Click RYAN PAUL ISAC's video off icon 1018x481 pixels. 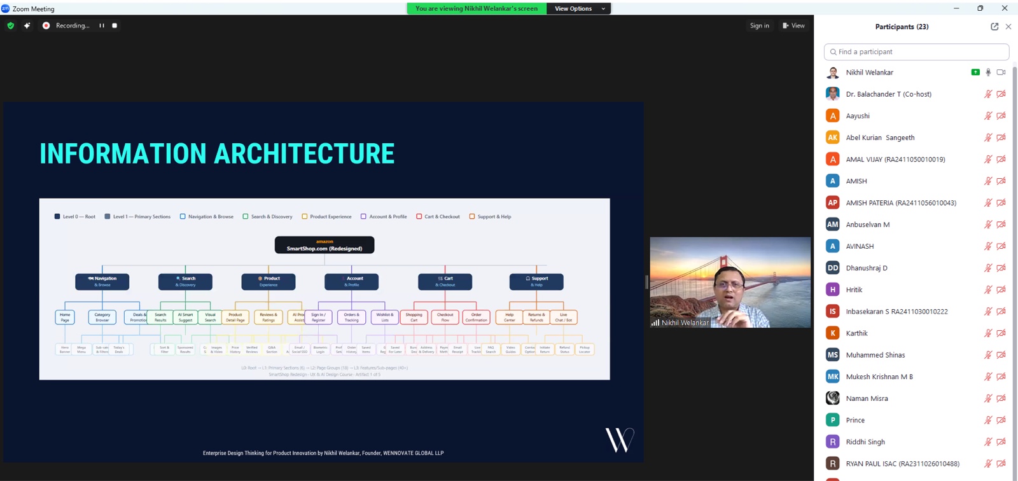click(1001, 463)
